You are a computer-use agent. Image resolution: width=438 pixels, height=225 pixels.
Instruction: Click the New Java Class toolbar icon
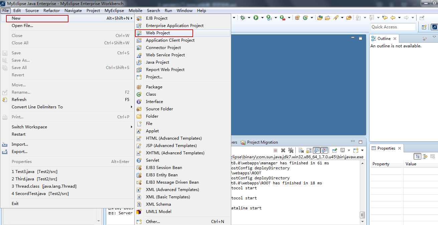(x=305, y=18)
